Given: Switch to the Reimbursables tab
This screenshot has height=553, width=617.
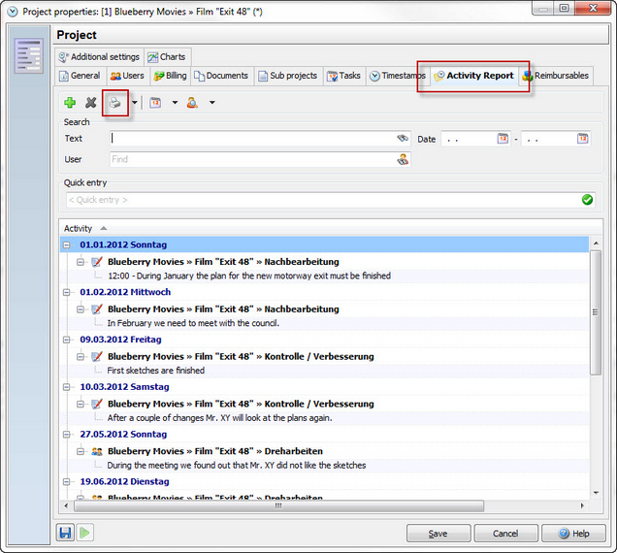Looking at the screenshot, I should click(556, 76).
